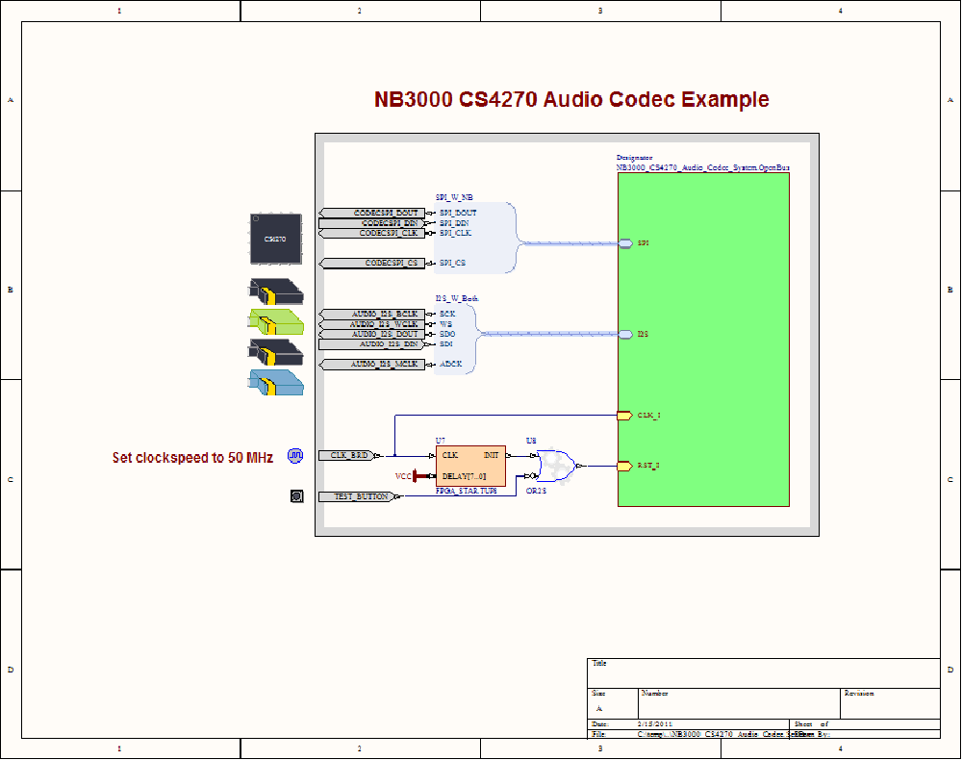Select the yellow RST_I sheet entry
The width and height of the screenshot is (962, 760).
click(624, 467)
